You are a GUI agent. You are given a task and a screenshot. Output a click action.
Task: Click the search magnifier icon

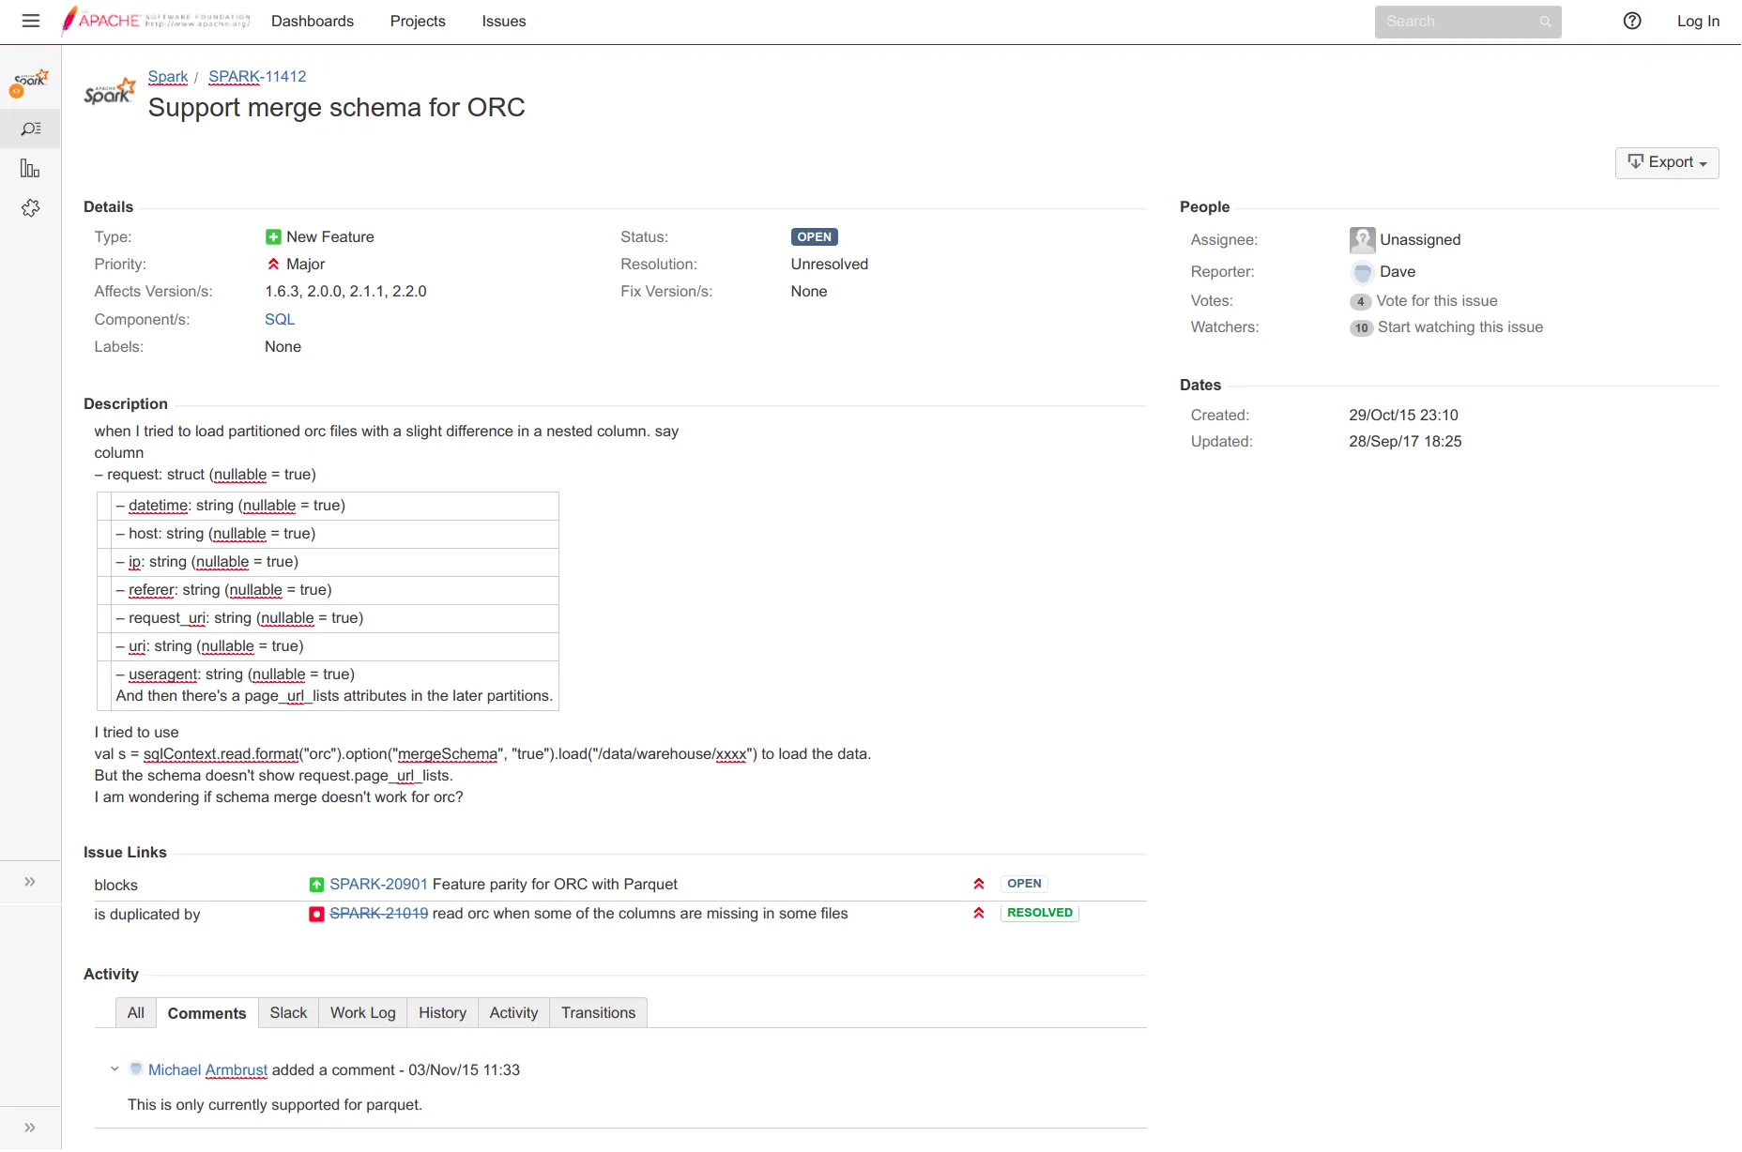1545,22
